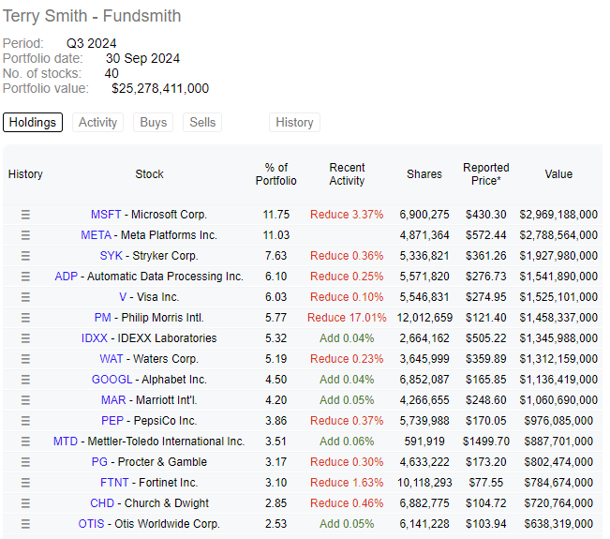Screen dimensions: 610x539
Task: Sort by the Value column header
Action: (x=558, y=174)
